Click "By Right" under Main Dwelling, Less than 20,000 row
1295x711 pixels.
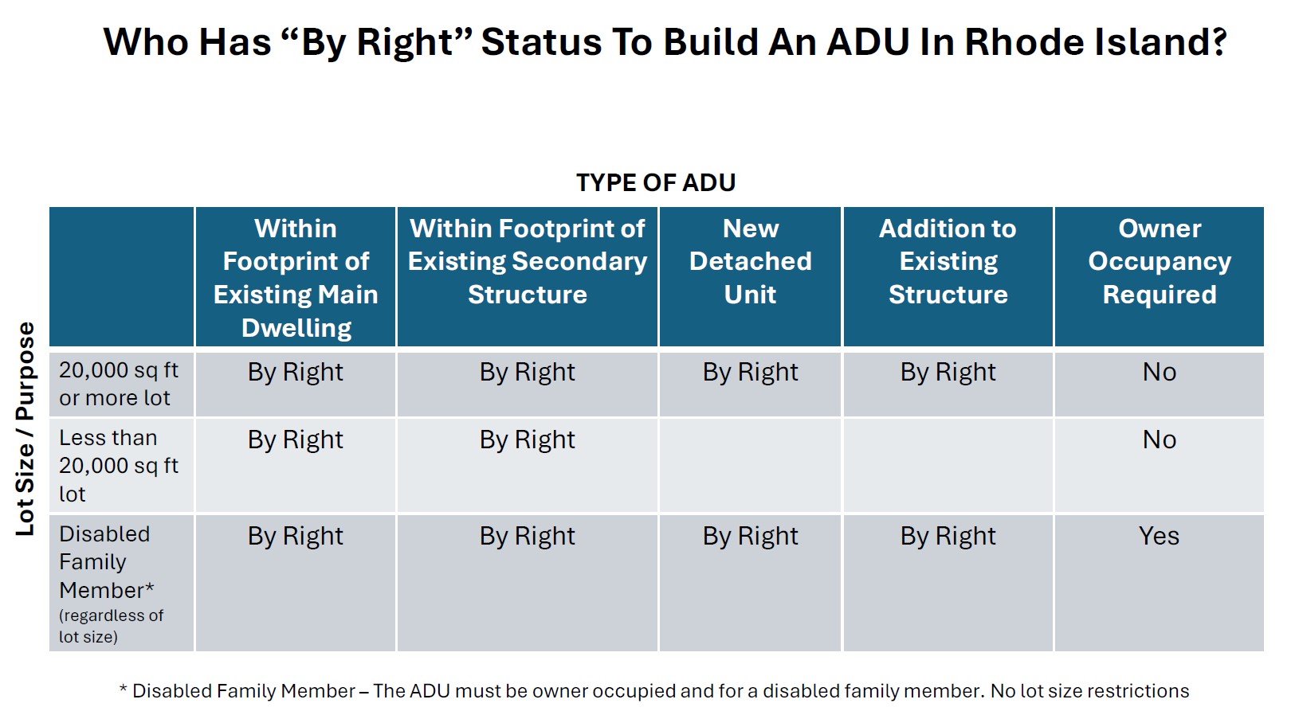pyautogui.click(x=296, y=439)
